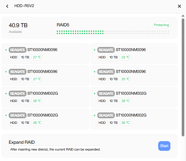Image resolution: width=186 pixels, height=161 pixels.
Task: Click the 23 °C temperature badge
Action: pos(125,57)
